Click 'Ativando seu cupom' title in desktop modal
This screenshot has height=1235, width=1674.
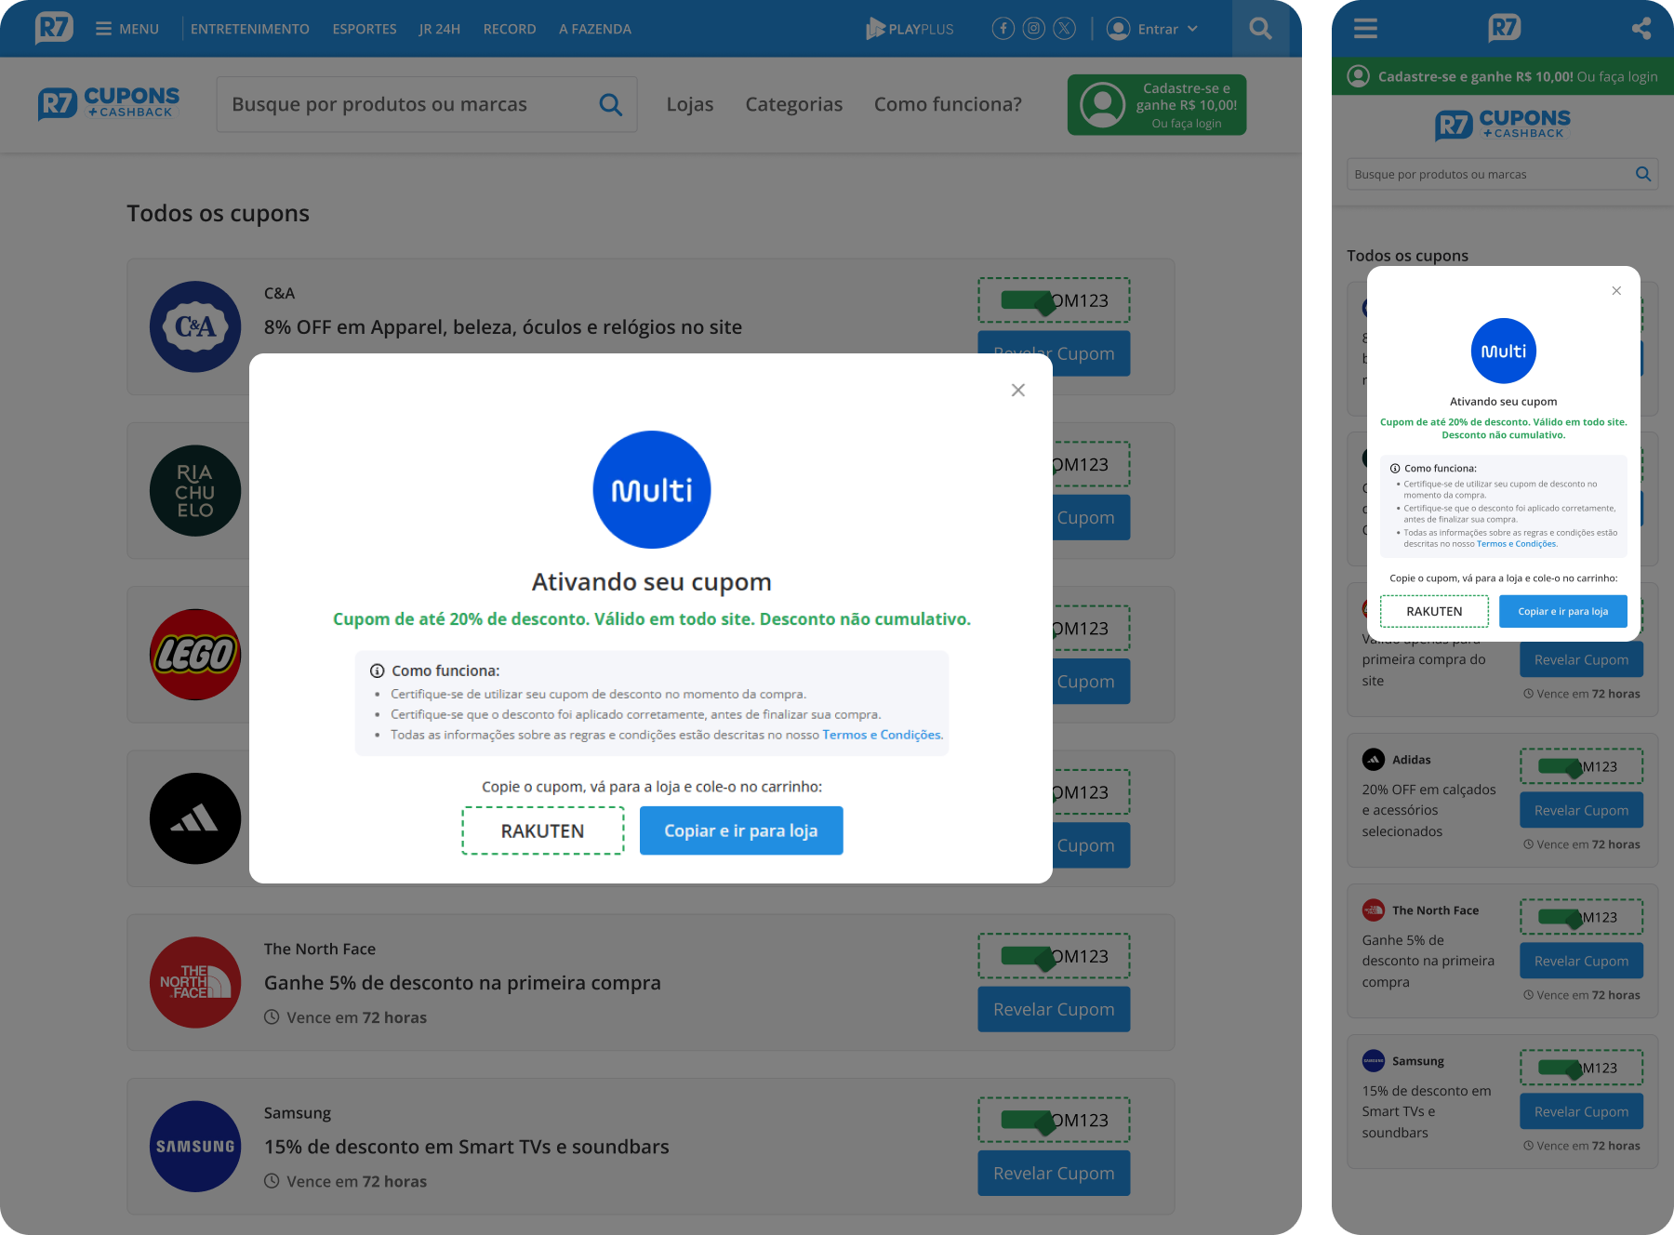point(652,582)
